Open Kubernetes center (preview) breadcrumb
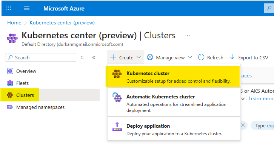The image size is (274, 145). pos(62,23)
